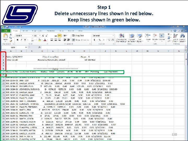188x141 pixels.
Task: Click column M header
Action: point(137,51)
